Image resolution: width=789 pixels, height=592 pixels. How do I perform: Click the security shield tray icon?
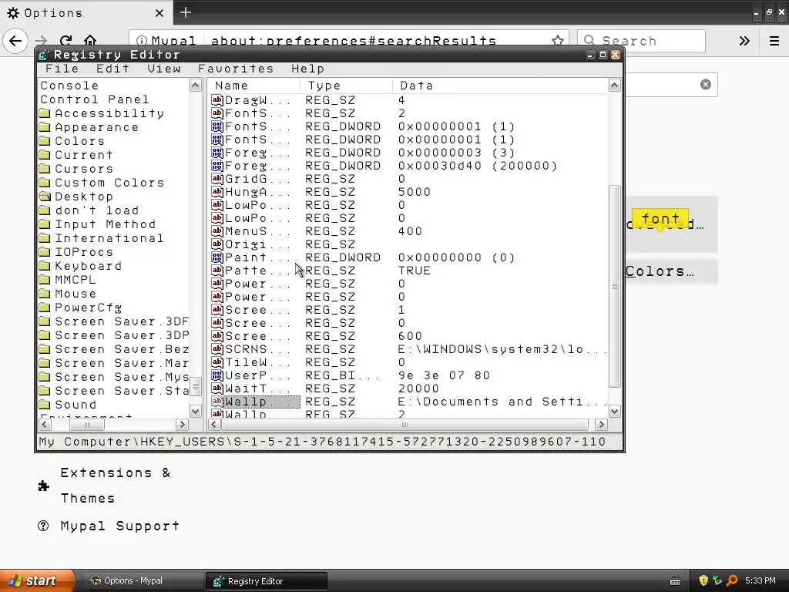pyautogui.click(x=703, y=581)
